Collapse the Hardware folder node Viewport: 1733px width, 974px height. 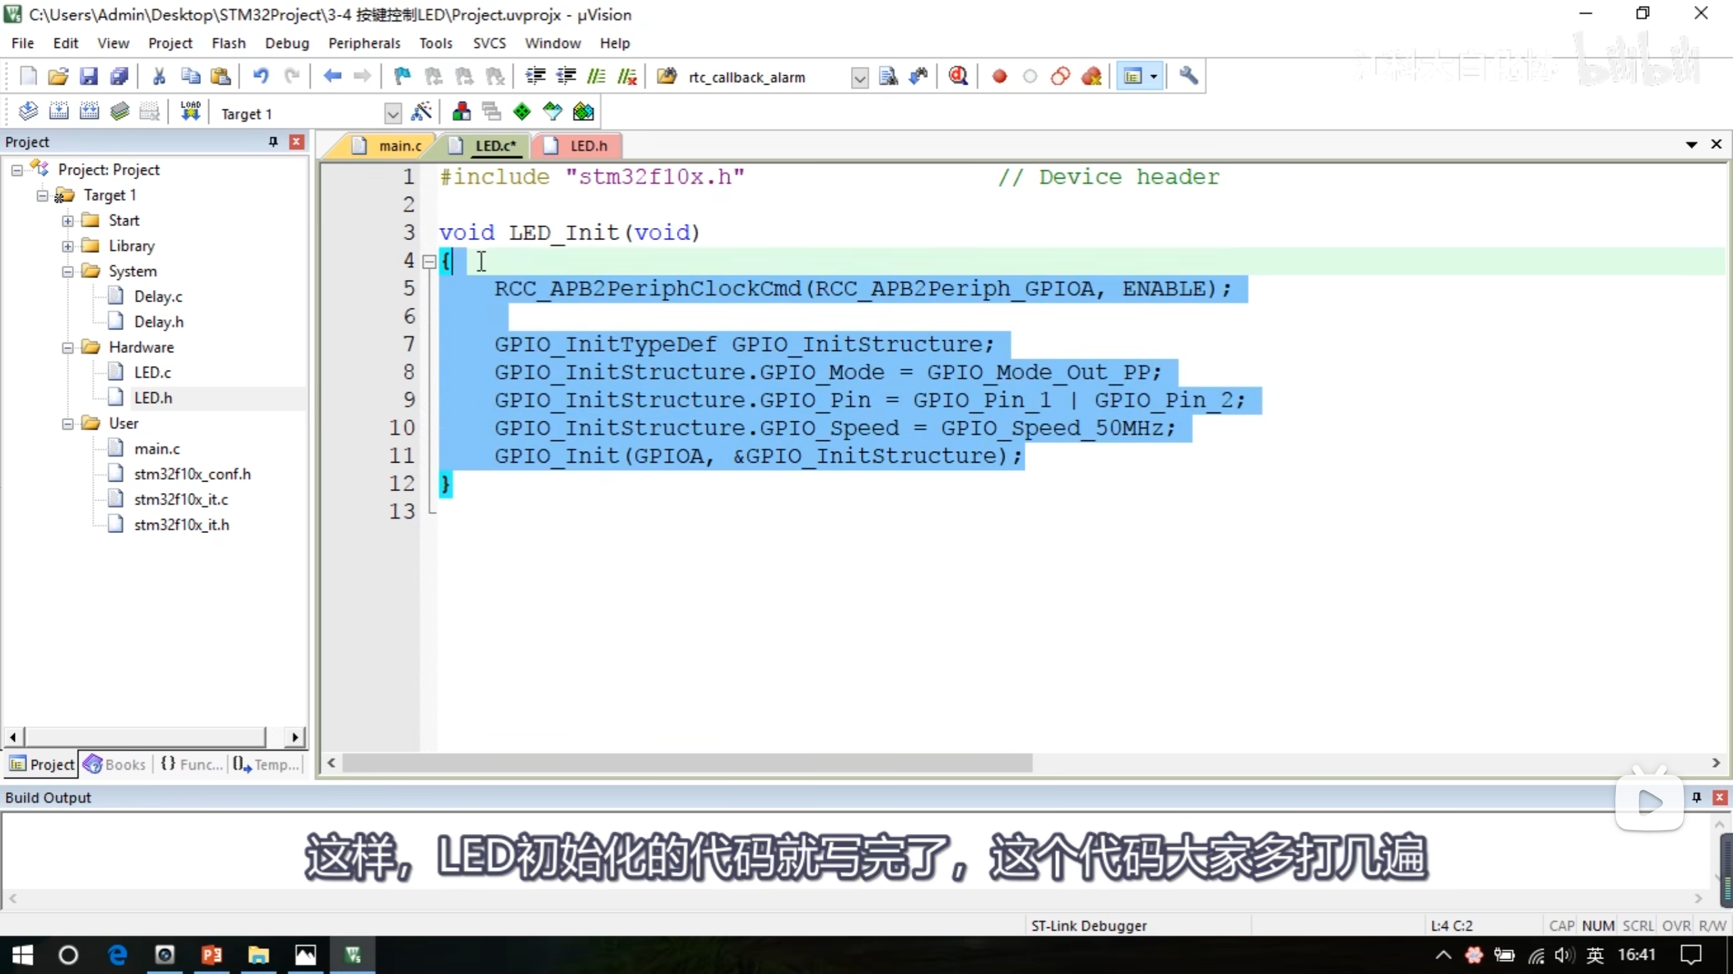click(68, 348)
